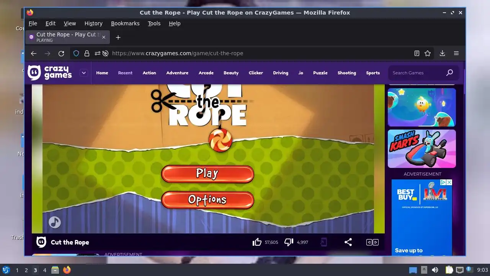Reload the CrazyGames page
Screen dimensions: 490x276
[x=61, y=53]
